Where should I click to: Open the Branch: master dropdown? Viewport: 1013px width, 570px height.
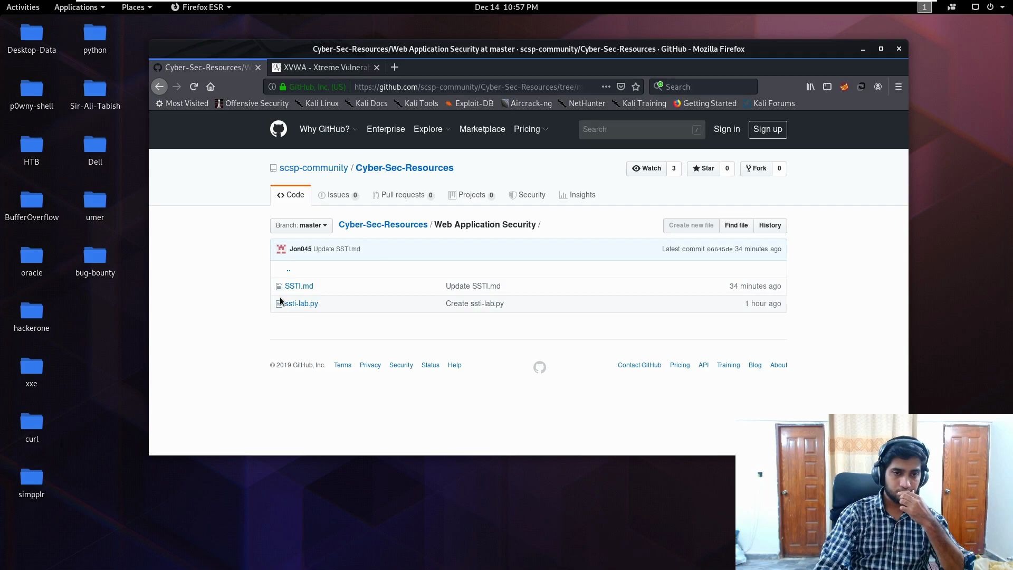[x=301, y=225]
